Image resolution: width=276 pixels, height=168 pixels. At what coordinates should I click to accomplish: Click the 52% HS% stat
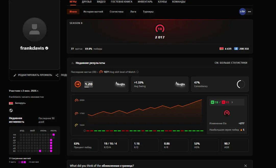205,145
